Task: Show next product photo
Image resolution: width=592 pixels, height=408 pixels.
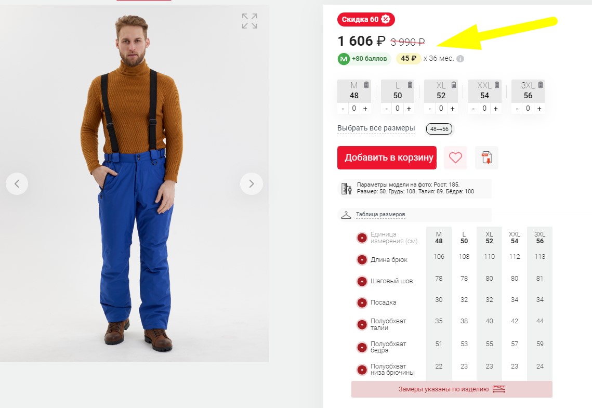Action: (x=252, y=184)
